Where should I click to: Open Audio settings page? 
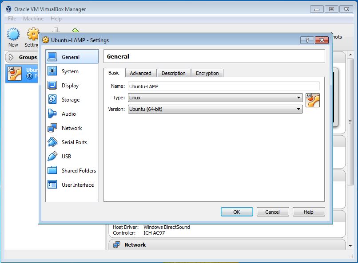[x=72, y=114]
